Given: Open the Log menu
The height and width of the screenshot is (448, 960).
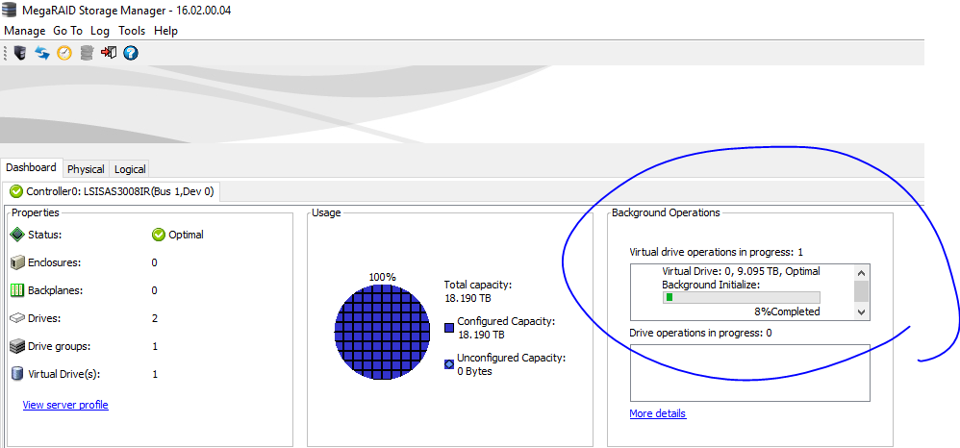Looking at the screenshot, I should pos(100,31).
